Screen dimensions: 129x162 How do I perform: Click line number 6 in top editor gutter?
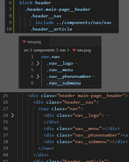point(10,3)
